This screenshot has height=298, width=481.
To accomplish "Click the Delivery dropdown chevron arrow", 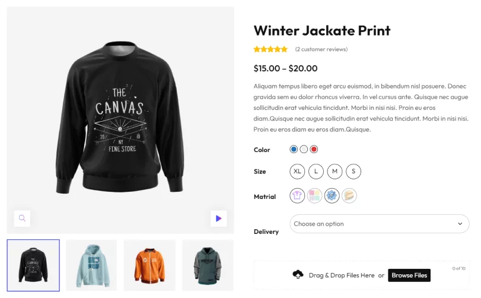I will [460, 224].
